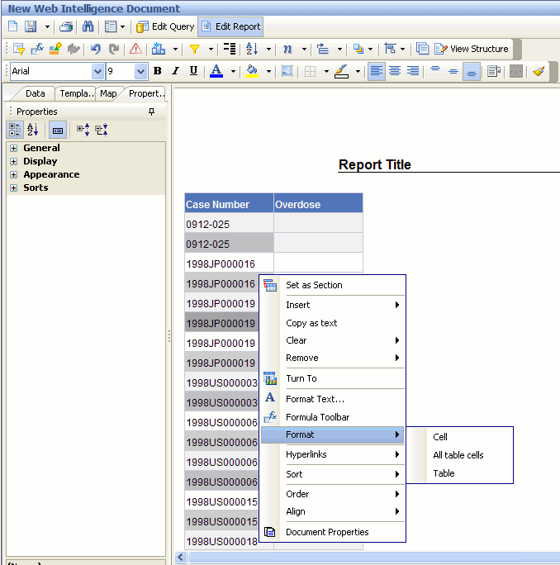Click the Undo arrow icon
The width and height of the screenshot is (560, 565).
pos(96,49)
